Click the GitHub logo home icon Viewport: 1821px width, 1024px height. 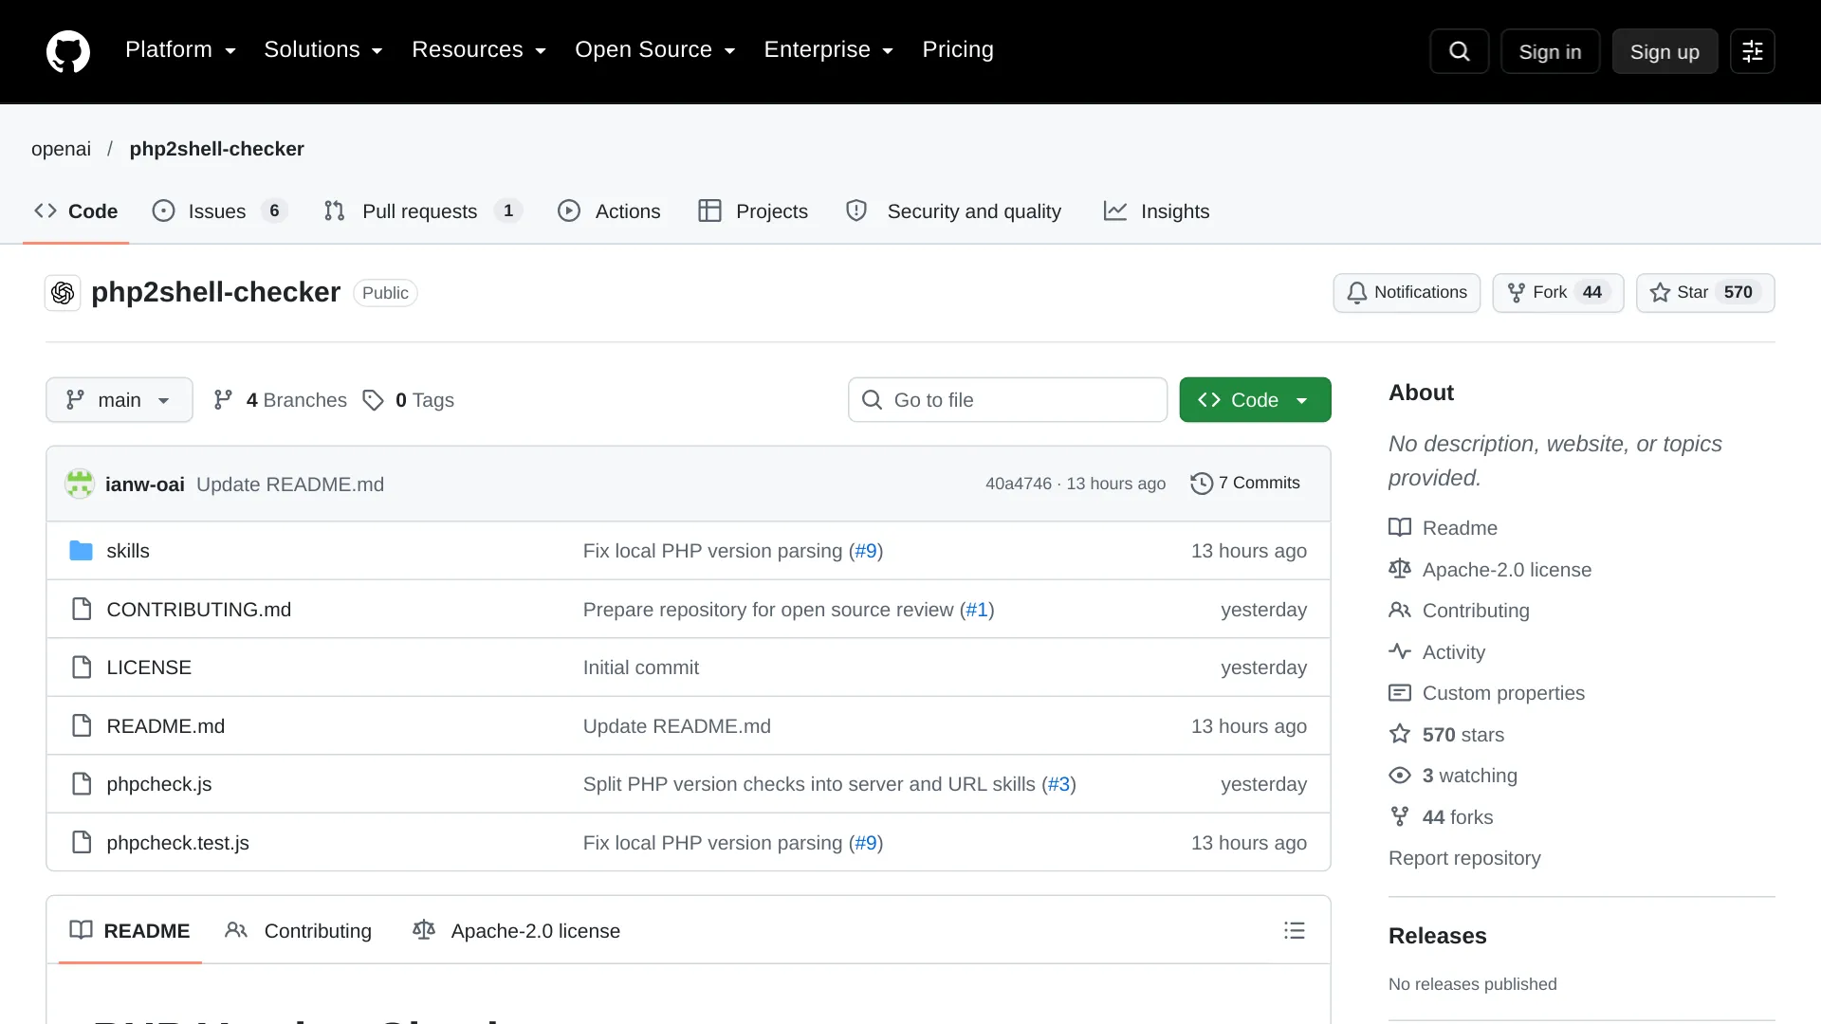(x=68, y=51)
